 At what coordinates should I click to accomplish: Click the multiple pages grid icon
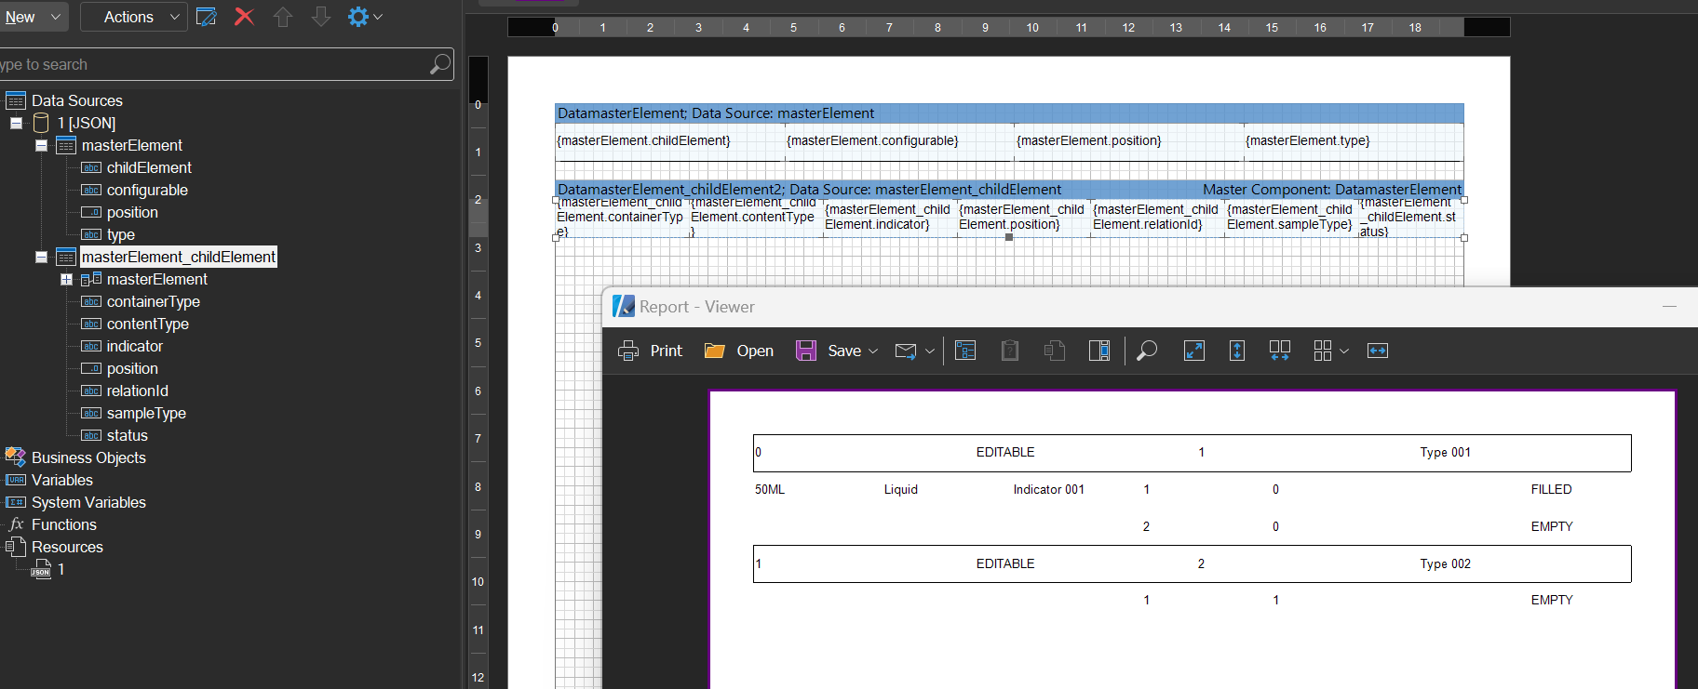[1323, 351]
